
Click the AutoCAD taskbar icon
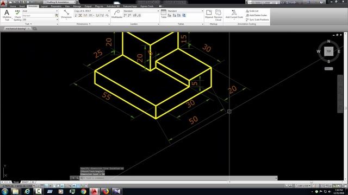pyautogui.click(x=94, y=191)
